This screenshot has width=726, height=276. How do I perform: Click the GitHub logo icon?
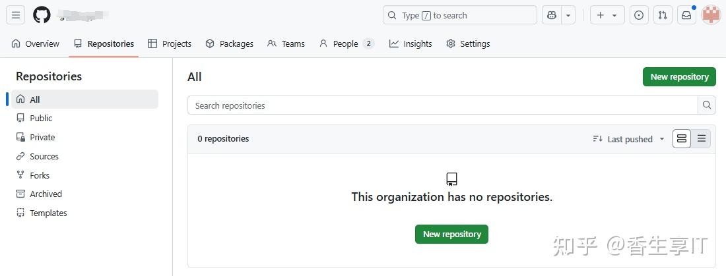42,15
